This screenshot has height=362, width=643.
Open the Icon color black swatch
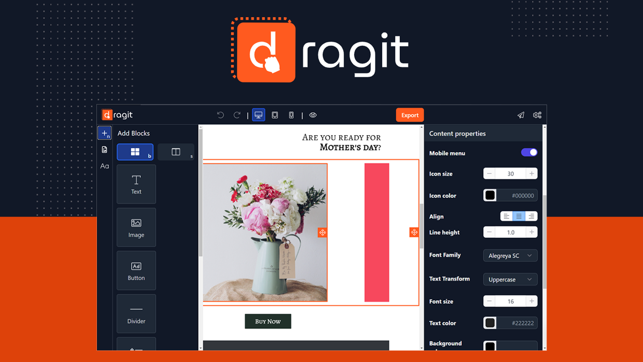click(490, 196)
